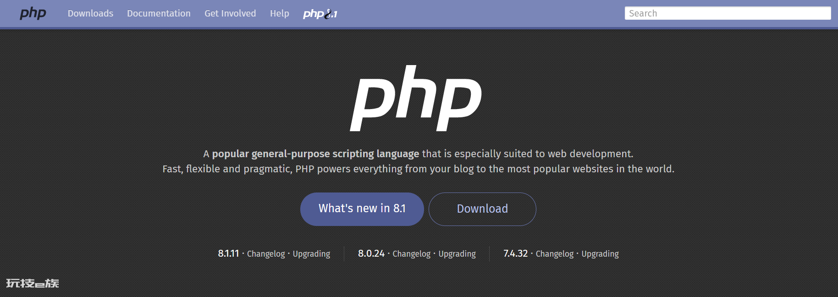Open Upgrading guide for 8.1.11
Viewport: 838px width, 297px height.
point(311,254)
